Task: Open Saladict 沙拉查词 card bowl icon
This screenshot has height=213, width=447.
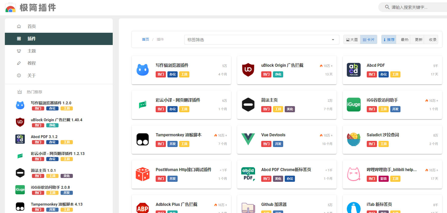Action: point(354,139)
